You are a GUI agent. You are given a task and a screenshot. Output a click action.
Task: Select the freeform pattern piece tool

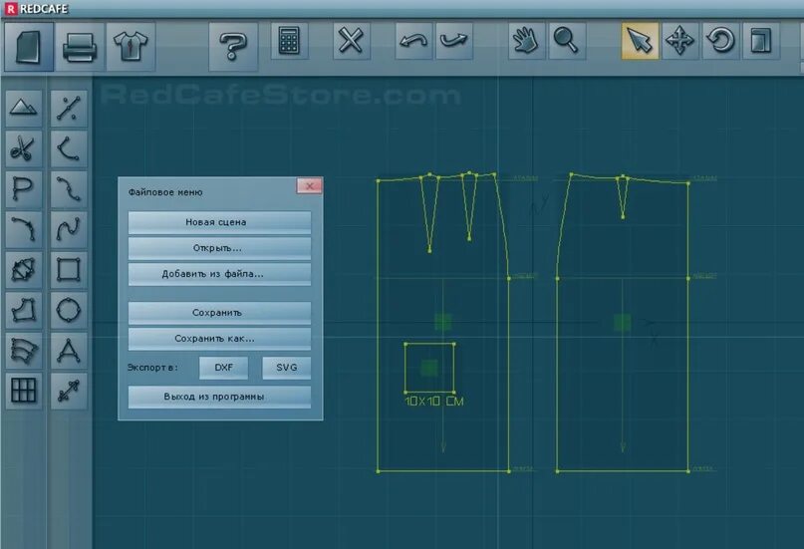click(x=24, y=310)
